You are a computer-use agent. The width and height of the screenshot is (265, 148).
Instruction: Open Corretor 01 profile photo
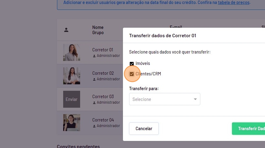click(x=71, y=52)
